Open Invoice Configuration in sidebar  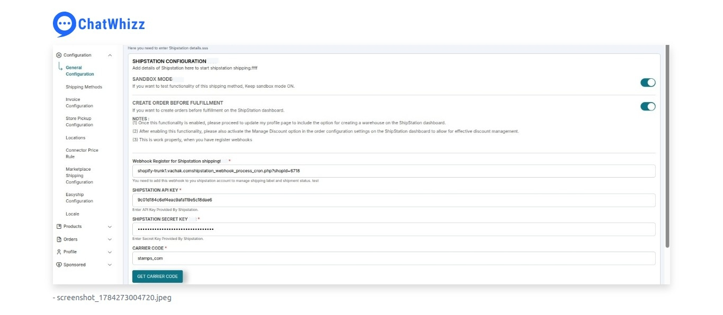79,103
